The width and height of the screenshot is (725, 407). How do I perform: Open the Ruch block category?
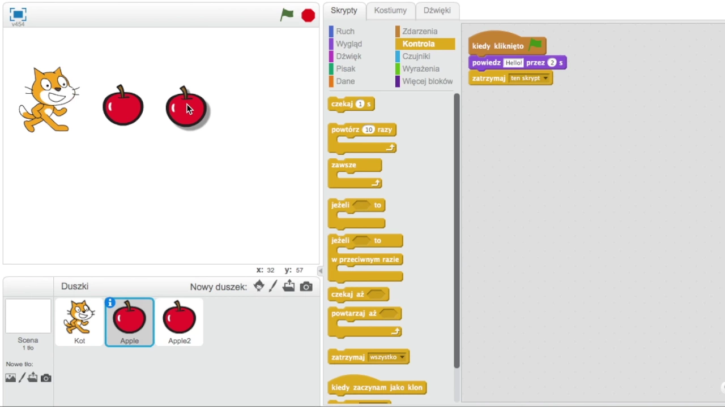pyautogui.click(x=345, y=31)
